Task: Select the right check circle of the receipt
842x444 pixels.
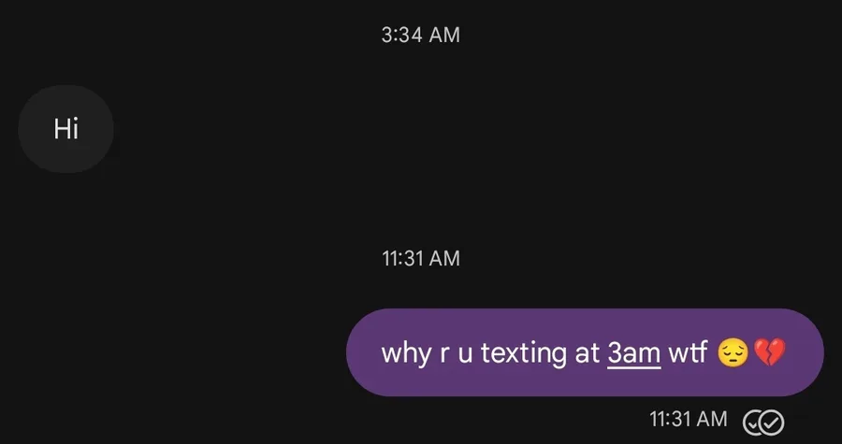Action: (x=773, y=422)
